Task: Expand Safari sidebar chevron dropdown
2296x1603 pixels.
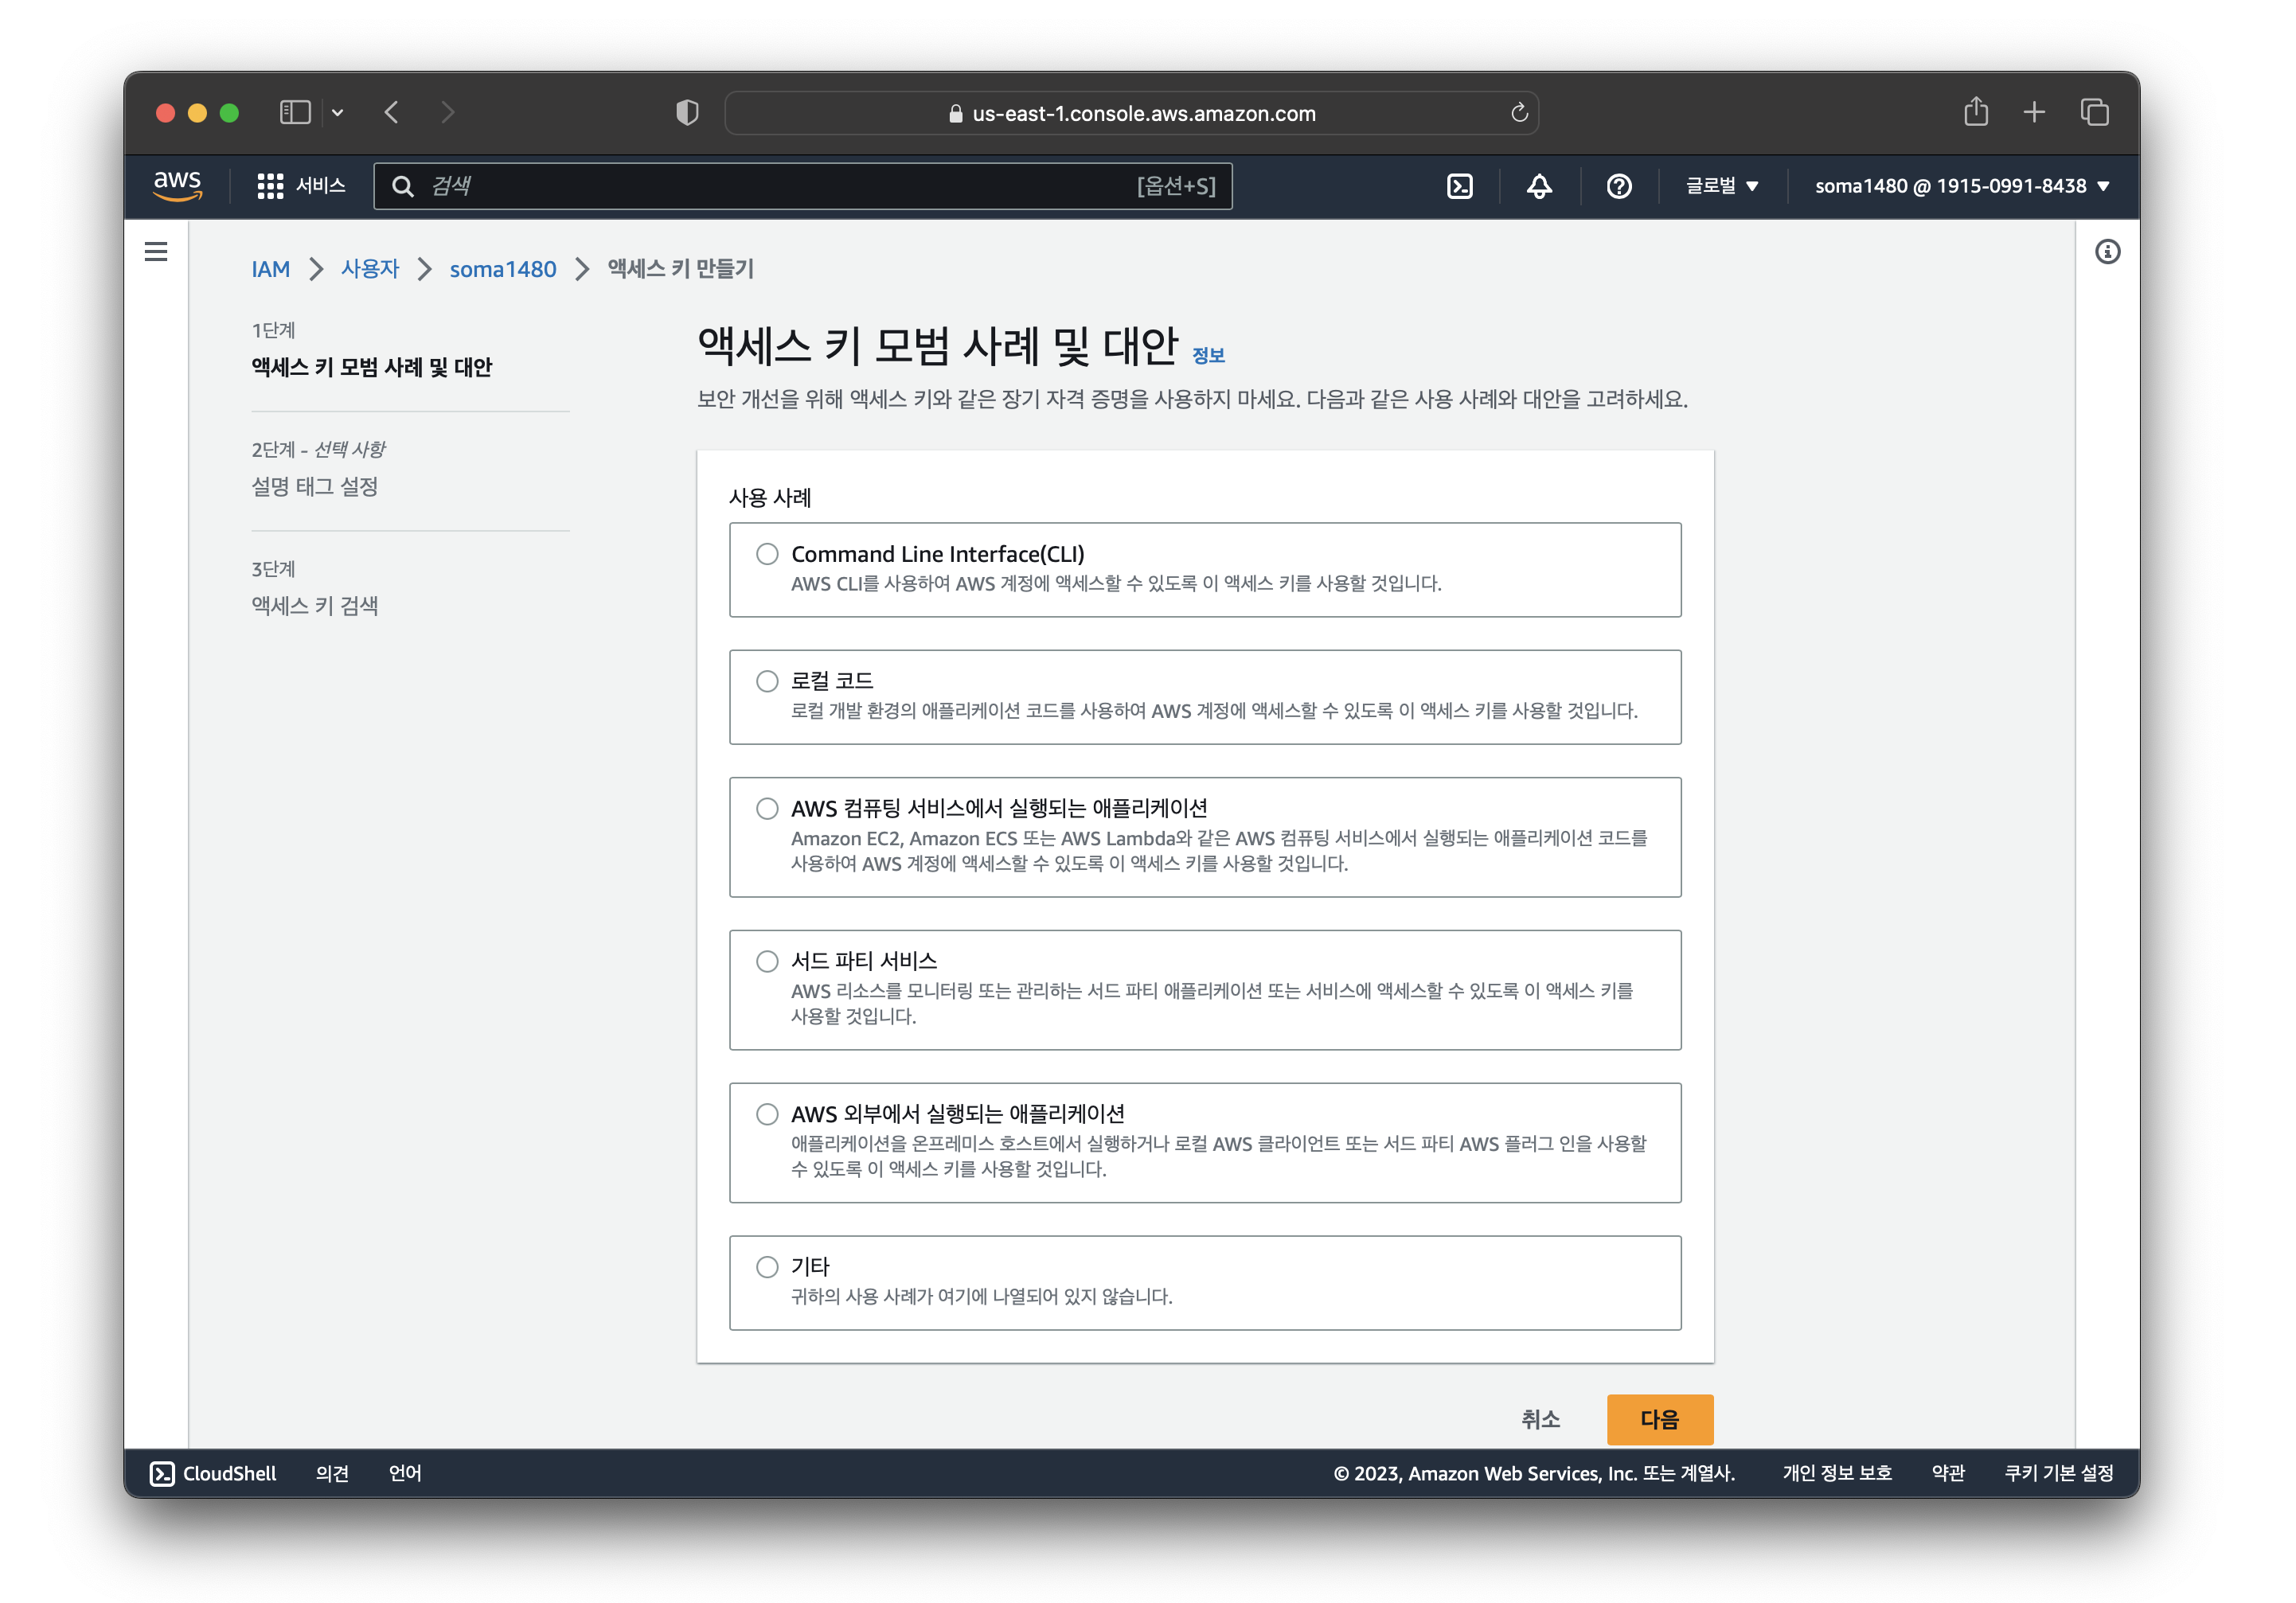Action: tap(338, 113)
